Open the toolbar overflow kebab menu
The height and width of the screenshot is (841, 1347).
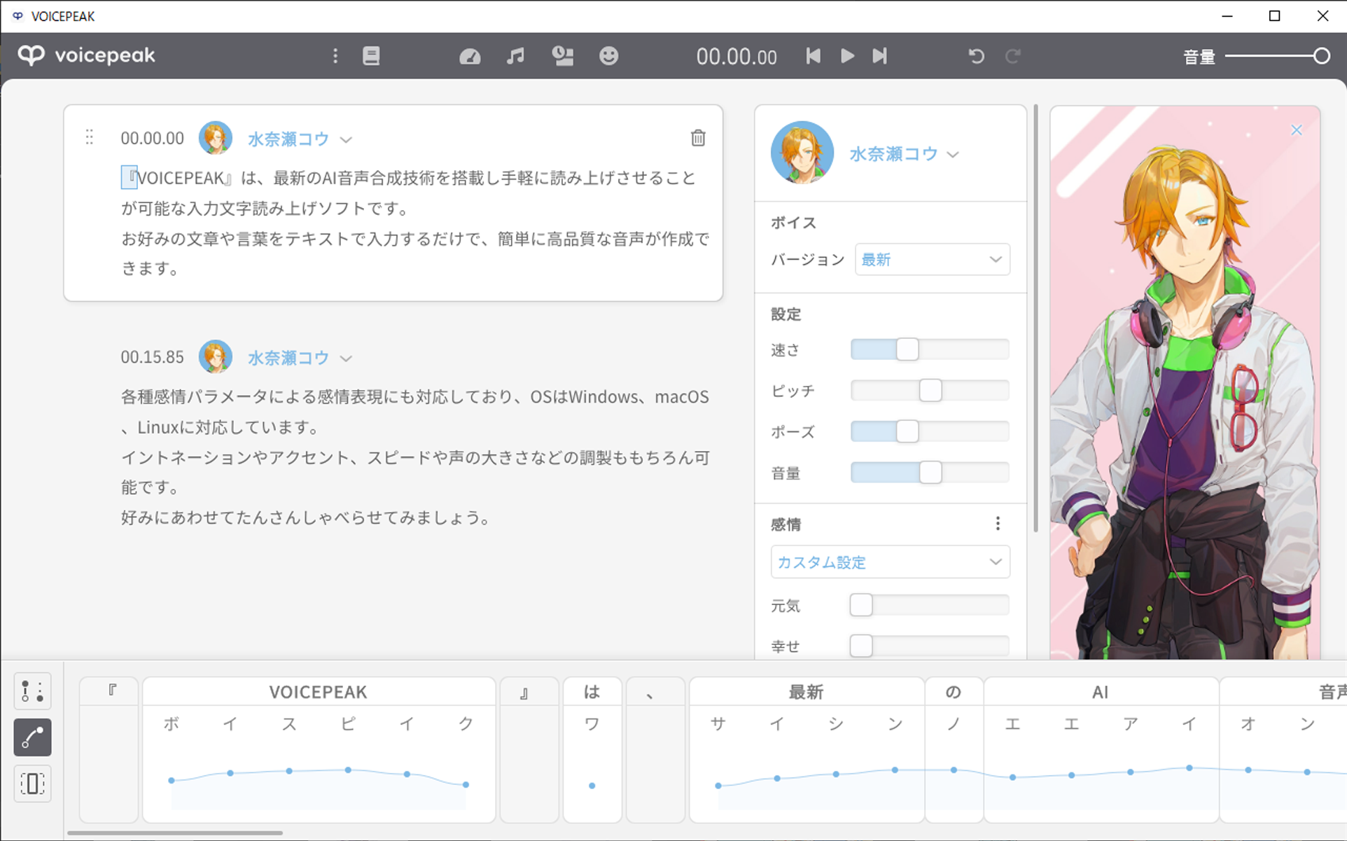pos(335,56)
